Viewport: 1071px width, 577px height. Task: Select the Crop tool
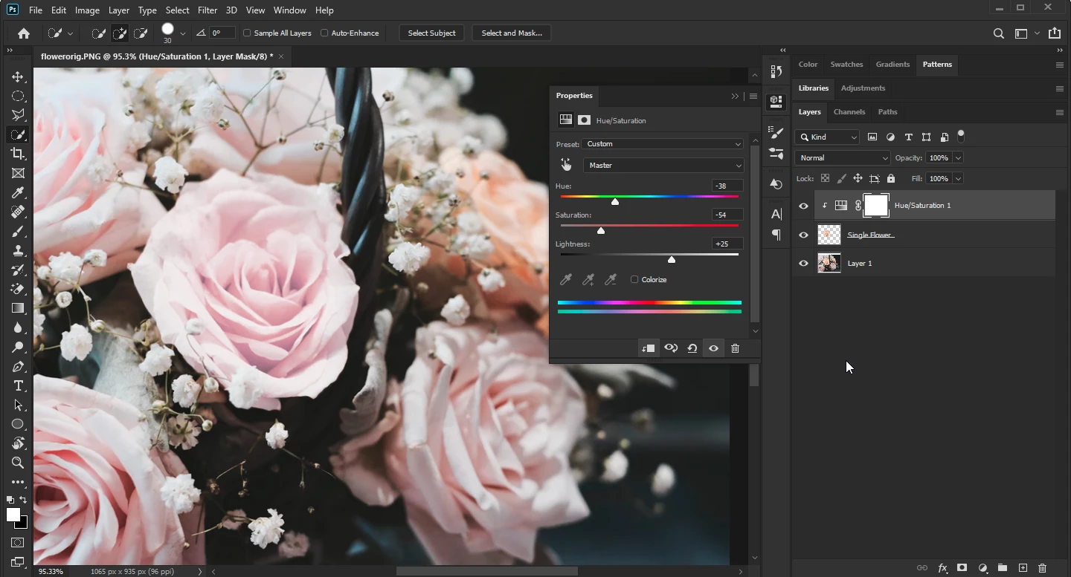pos(18,154)
